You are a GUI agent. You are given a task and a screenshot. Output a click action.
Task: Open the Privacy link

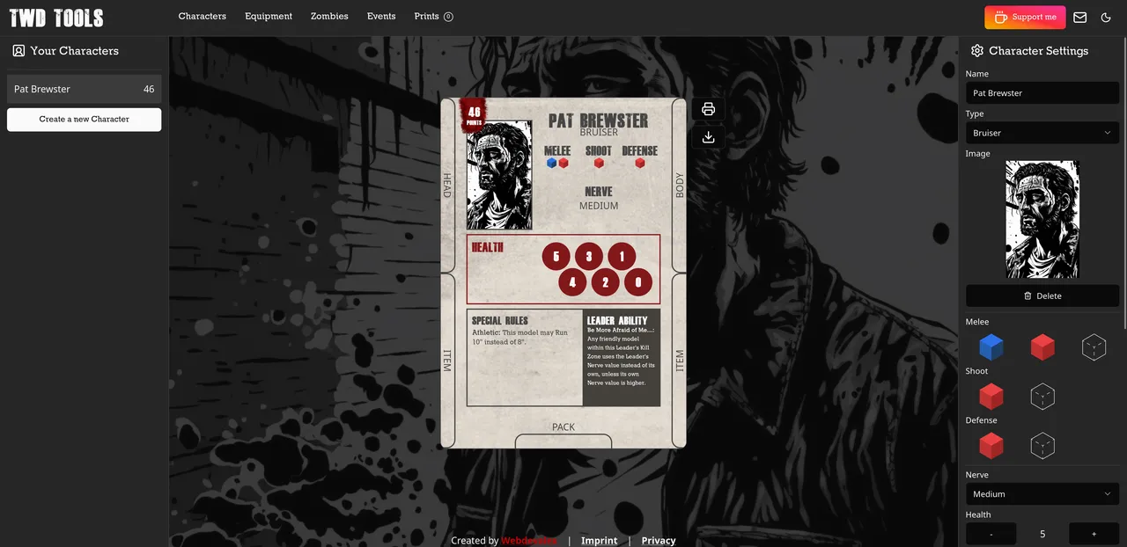pyautogui.click(x=659, y=540)
